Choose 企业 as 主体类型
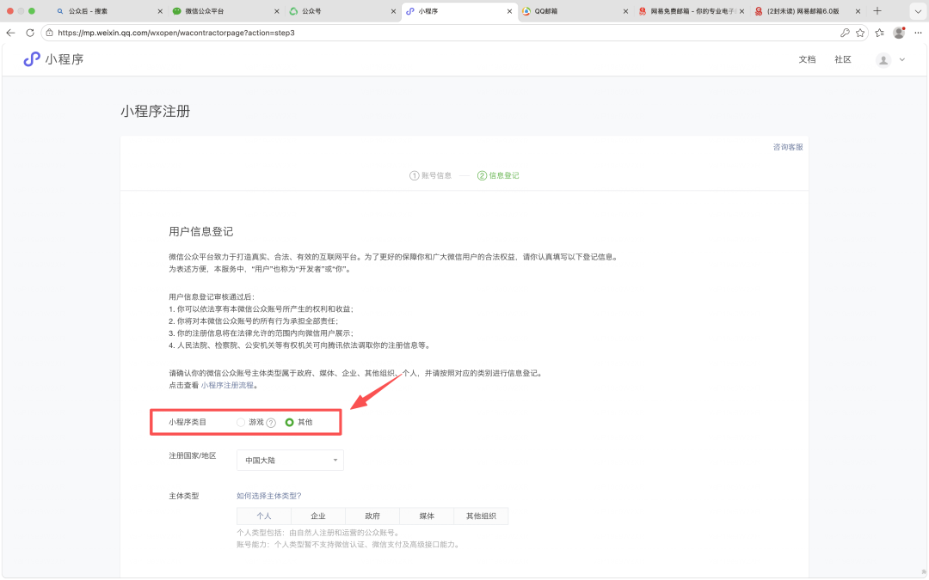This screenshot has width=929, height=580. [318, 516]
